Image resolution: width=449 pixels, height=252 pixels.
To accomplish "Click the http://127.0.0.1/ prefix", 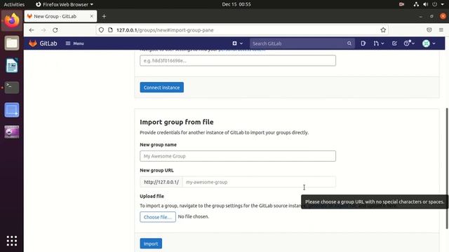I will [x=161, y=182].
